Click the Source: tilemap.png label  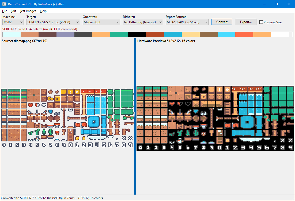24,41
